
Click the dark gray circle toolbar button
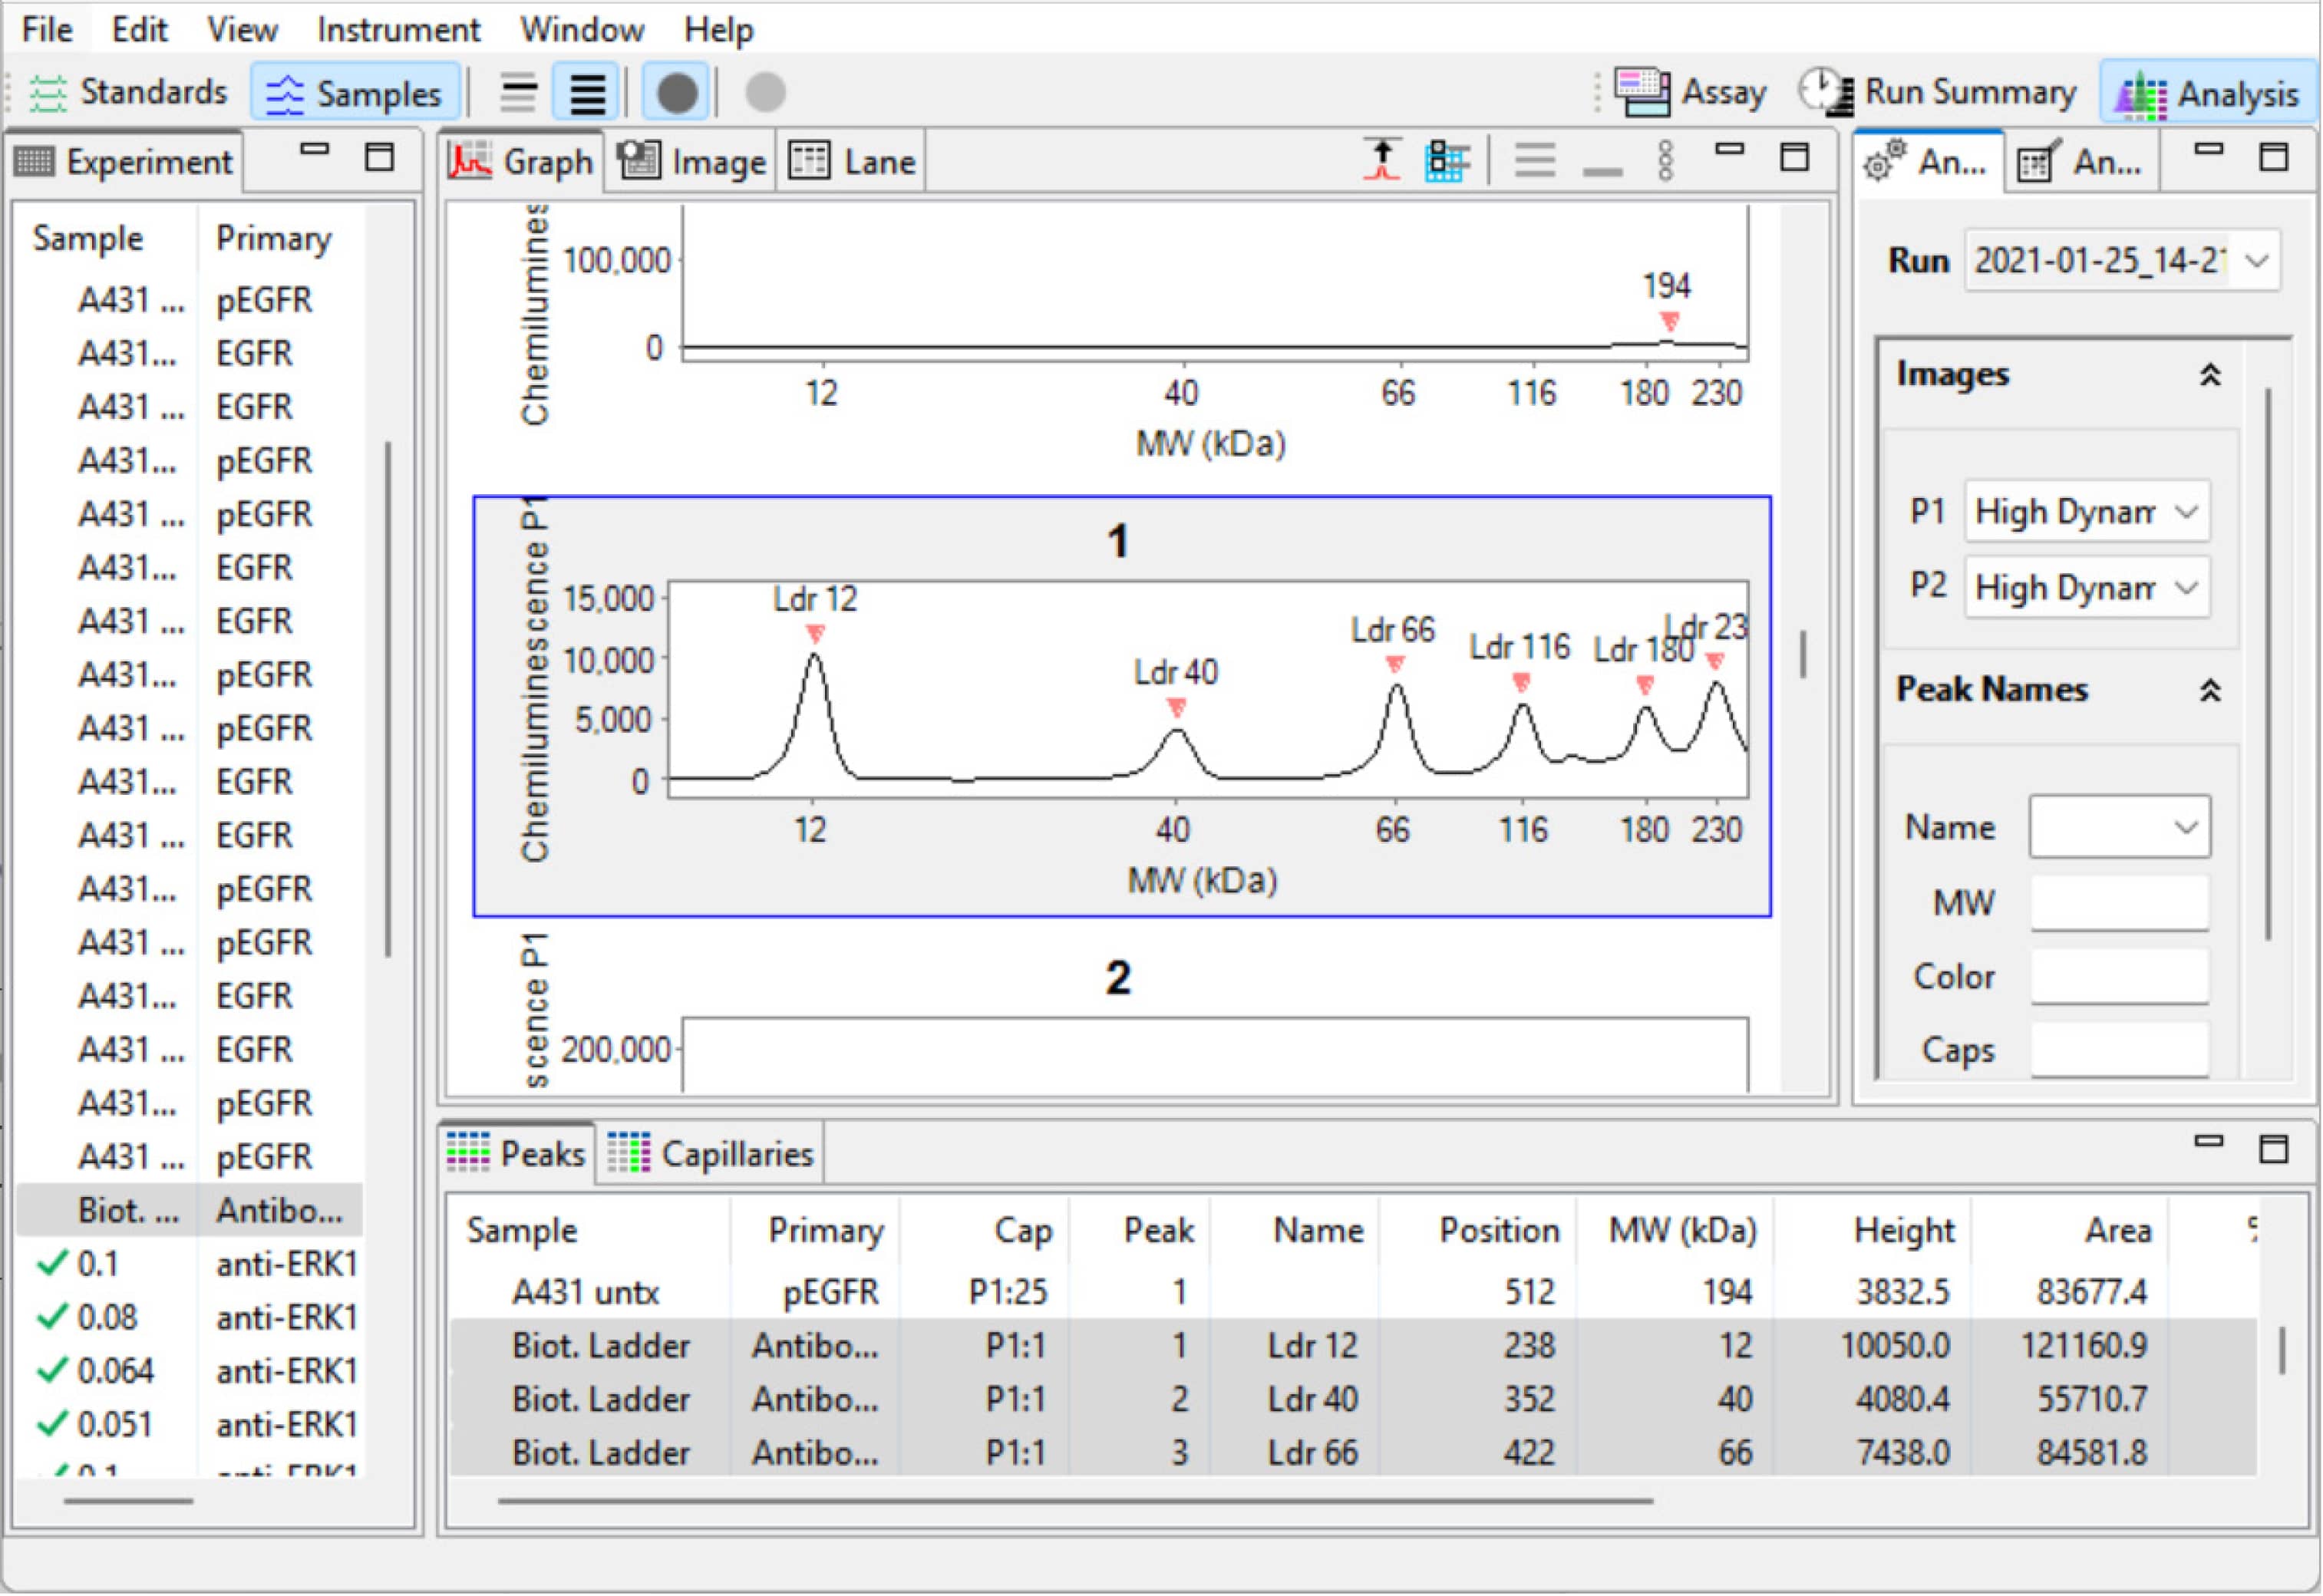(x=676, y=93)
